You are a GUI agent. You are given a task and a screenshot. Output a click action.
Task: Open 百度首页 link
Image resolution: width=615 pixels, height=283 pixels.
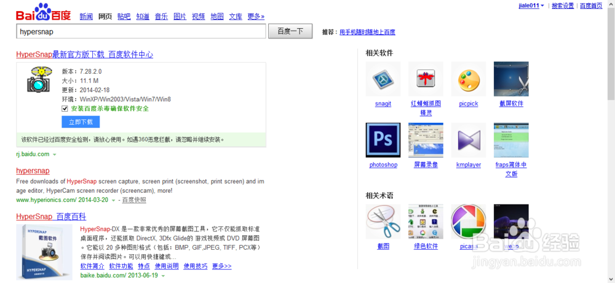[591, 6]
